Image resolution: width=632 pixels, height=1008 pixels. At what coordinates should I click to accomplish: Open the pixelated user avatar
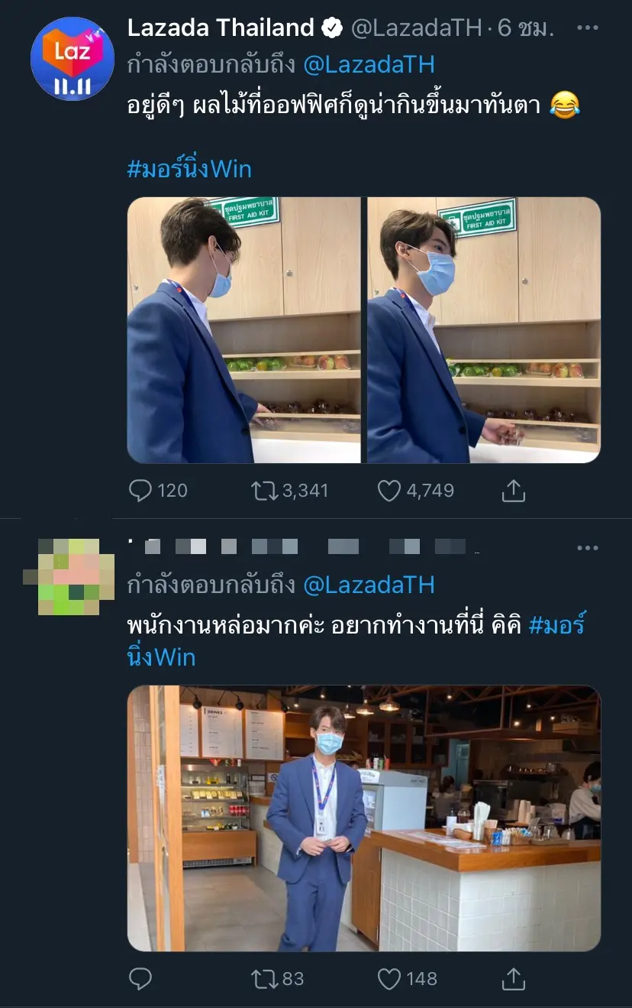point(70,576)
